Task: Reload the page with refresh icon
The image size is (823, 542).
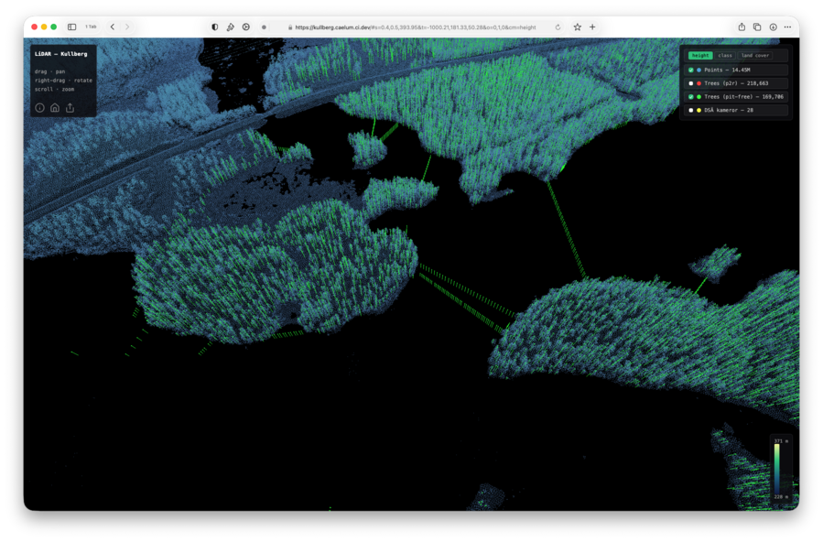Action: pyautogui.click(x=558, y=27)
